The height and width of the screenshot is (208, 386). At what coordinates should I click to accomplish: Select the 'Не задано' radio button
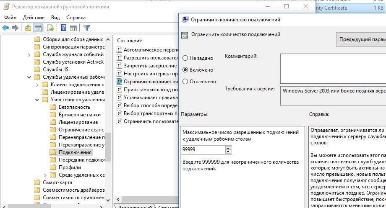coord(185,58)
